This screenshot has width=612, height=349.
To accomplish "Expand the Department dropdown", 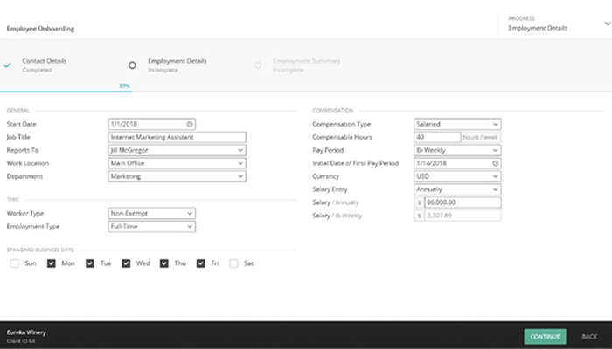I will (x=177, y=176).
